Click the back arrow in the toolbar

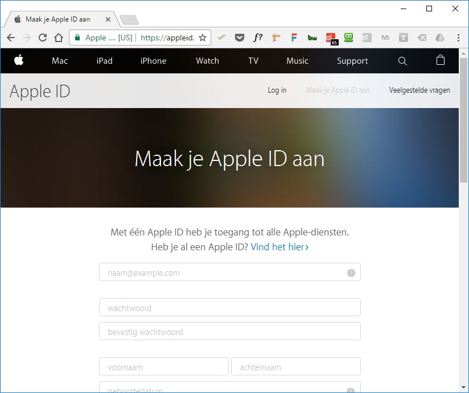click(10, 37)
